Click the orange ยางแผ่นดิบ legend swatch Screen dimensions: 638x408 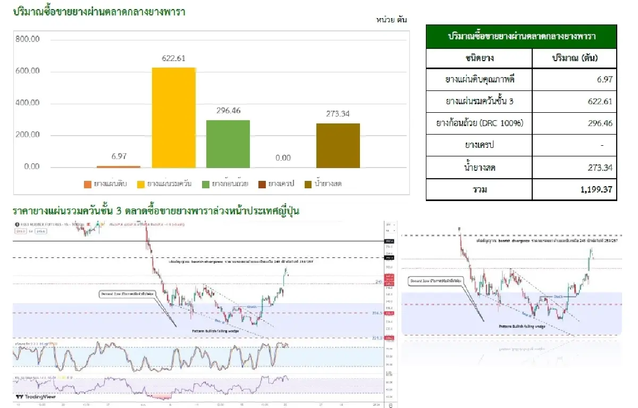tap(88, 184)
